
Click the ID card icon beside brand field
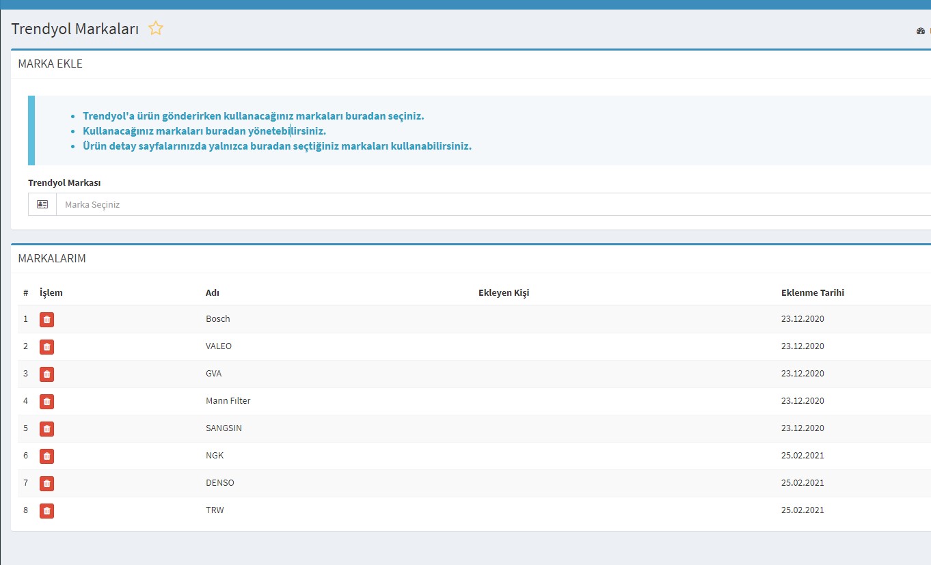coord(42,204)
